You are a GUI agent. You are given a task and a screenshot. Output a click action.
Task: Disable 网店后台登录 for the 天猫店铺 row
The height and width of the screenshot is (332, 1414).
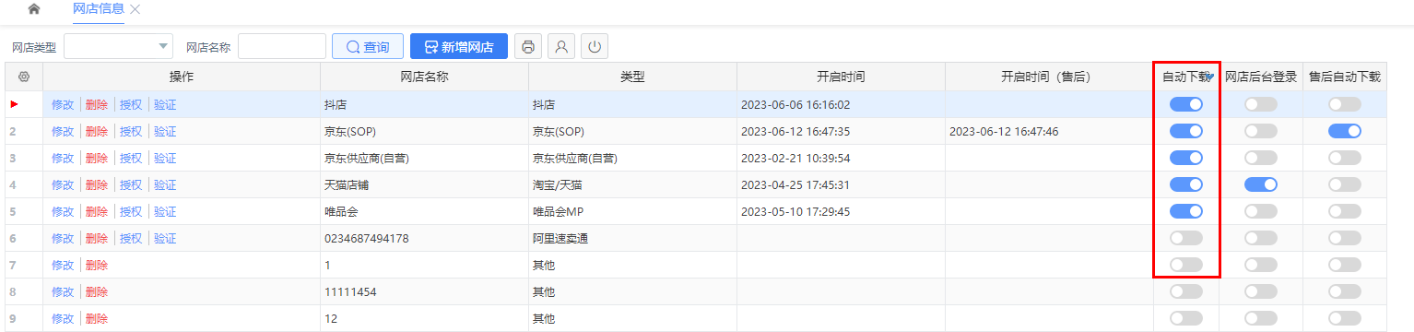tap(1261, 185)
